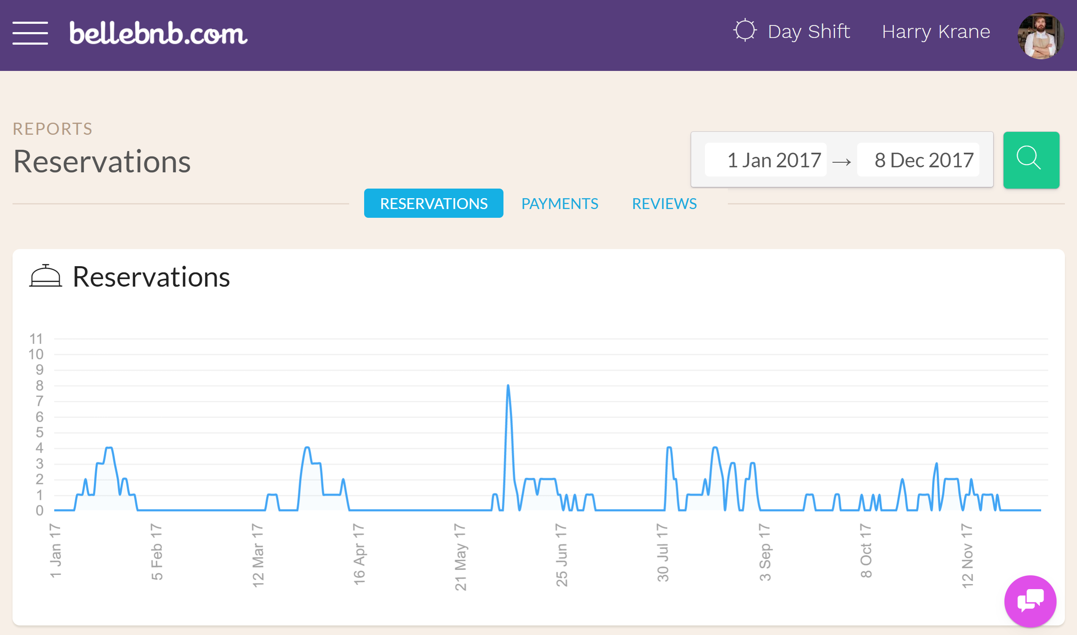The width and height of the screenshot is (1077, 635).
Task: Drag the June 2017 spike timeline marker
Action: point(508,386)
